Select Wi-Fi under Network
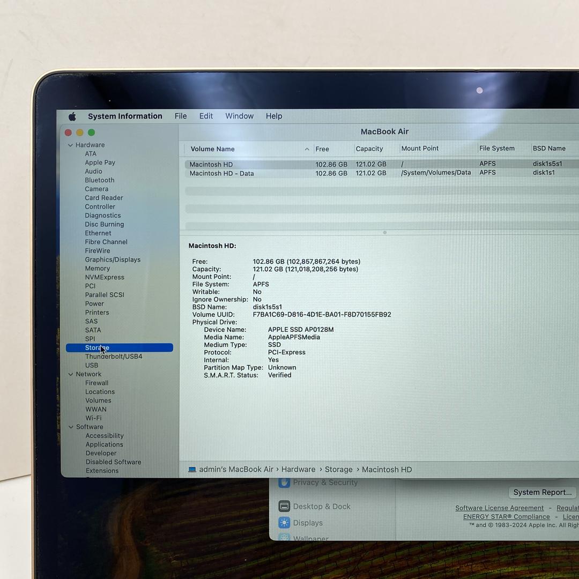 click(x=93, y=418)
